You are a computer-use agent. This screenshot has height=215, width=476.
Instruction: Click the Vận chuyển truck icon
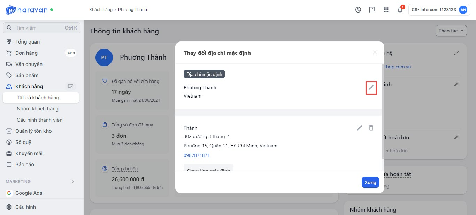9,64
